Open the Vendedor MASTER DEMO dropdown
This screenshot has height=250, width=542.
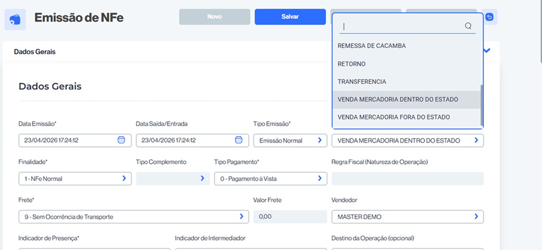(x=408, y=217)
